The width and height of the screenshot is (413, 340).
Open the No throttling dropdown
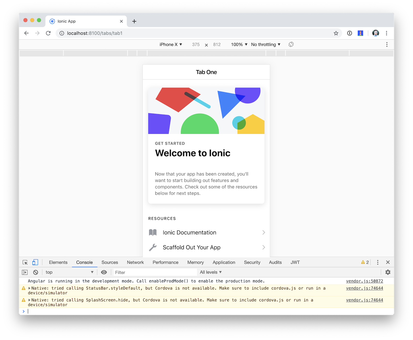pos(266,45)
